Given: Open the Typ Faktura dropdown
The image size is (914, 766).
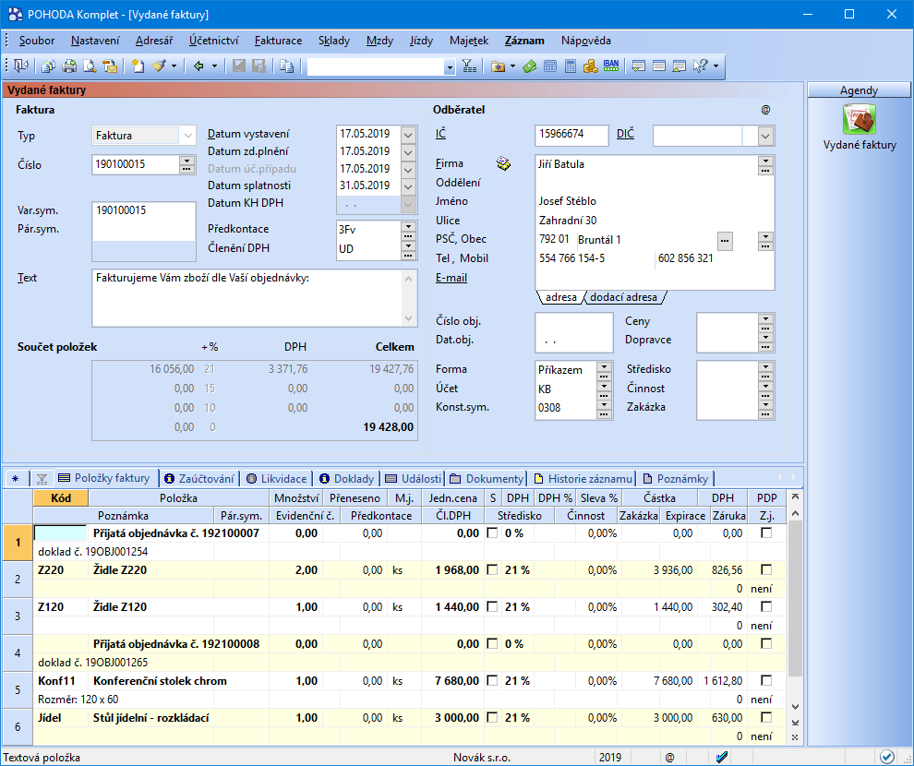Looking at the screenshot, I should coord(187,135).
